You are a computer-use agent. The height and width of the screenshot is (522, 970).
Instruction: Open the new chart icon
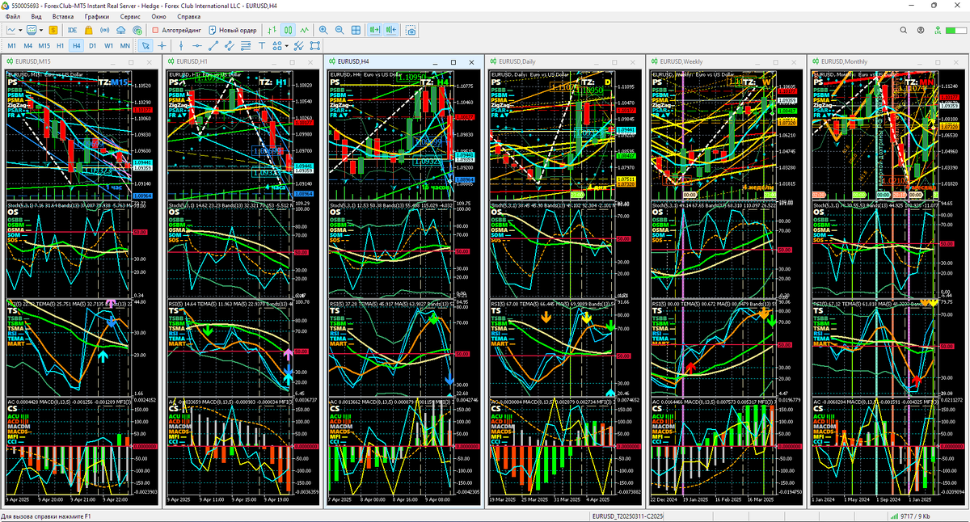(x=11, y=30)
